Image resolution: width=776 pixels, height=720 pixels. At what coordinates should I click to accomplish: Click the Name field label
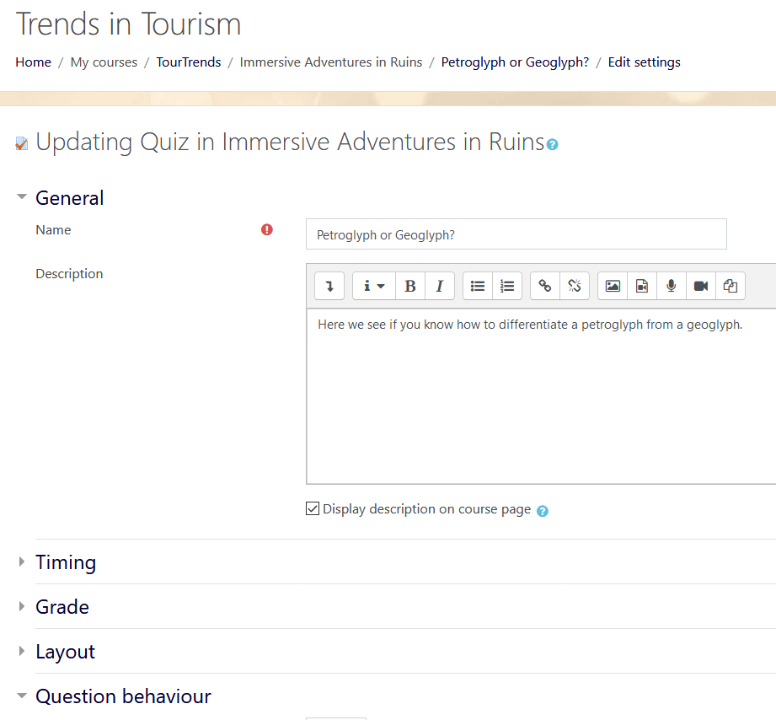point(53,230)
